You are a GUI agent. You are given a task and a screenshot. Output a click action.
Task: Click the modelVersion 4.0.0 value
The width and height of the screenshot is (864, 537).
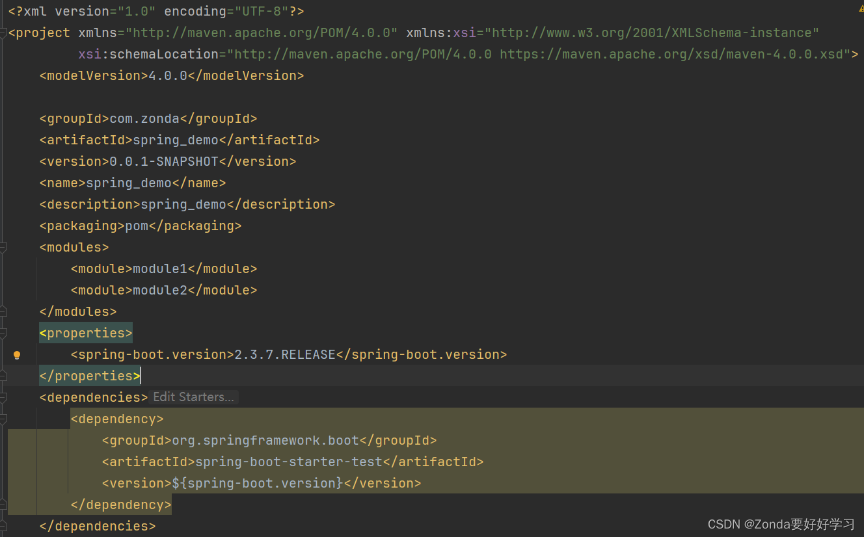(x=168, y=75)
